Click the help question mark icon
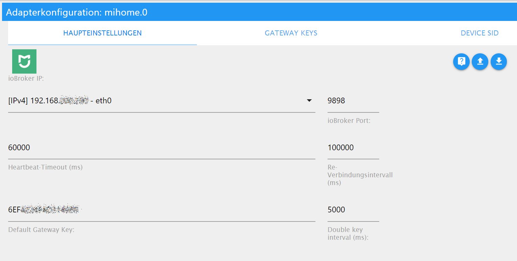Screen dimensions: 517x261 coord(461,61)
